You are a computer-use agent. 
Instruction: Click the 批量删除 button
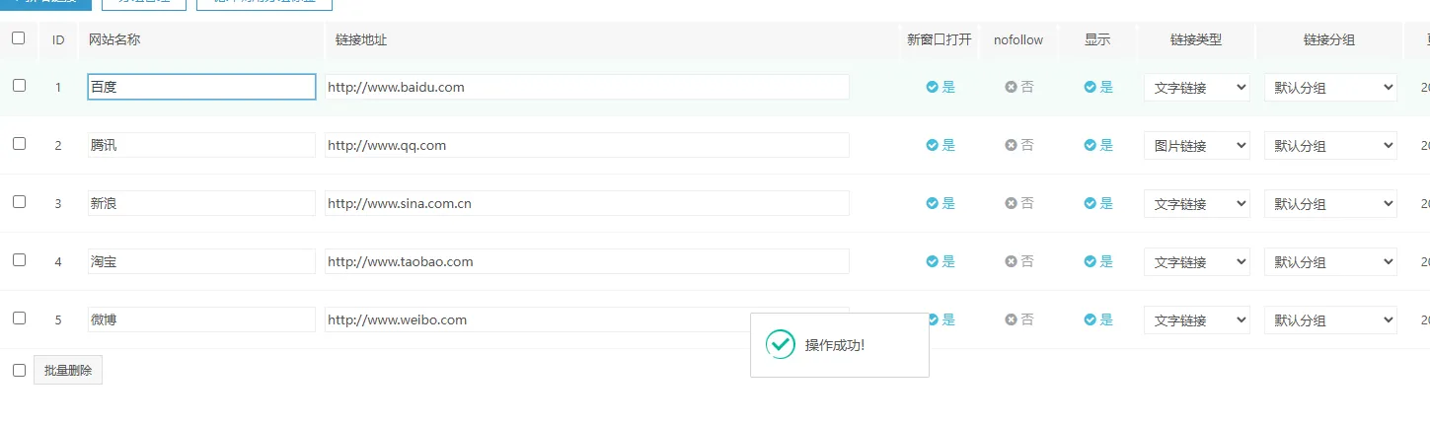[68, 370]
